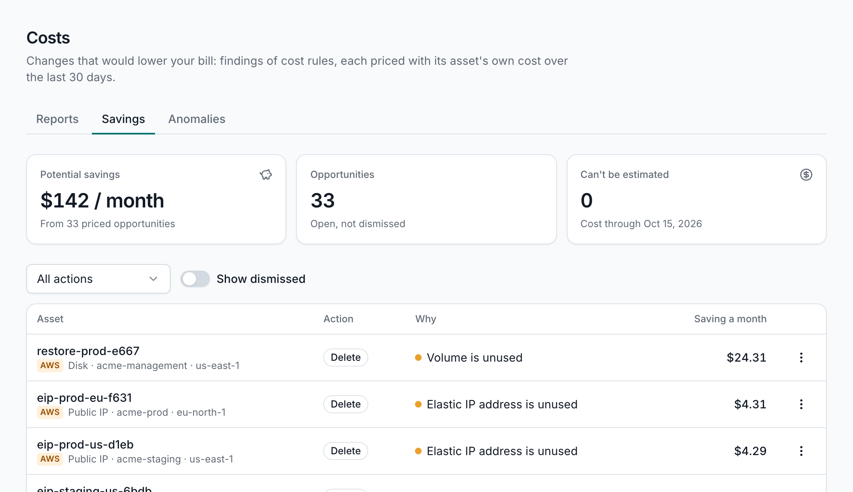Click the Why column header
The height and width of the screenshot is (492, 853).
click(426, 319)
